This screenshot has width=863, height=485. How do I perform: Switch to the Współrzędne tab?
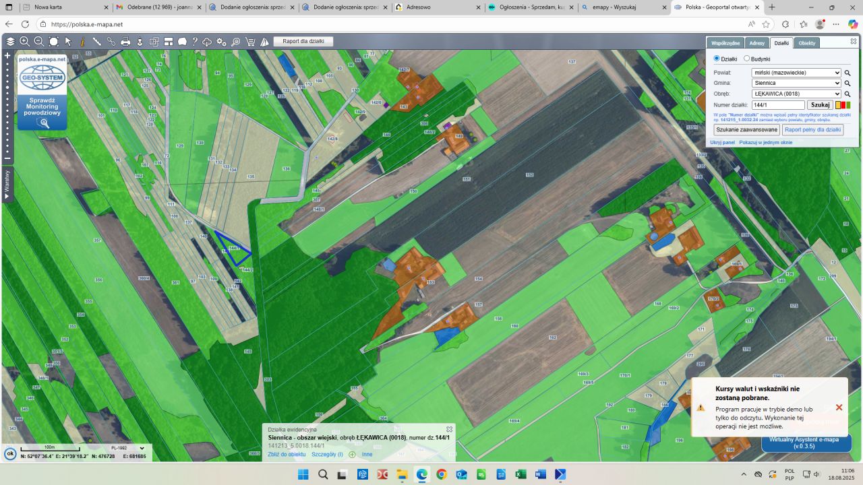tap(725, 43)
